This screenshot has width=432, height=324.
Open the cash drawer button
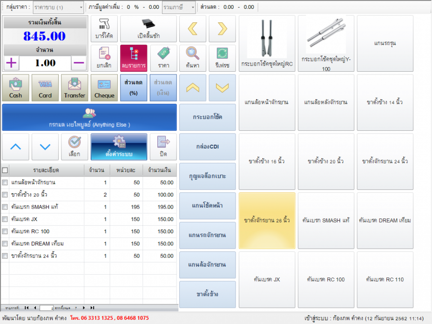point(148,29)
